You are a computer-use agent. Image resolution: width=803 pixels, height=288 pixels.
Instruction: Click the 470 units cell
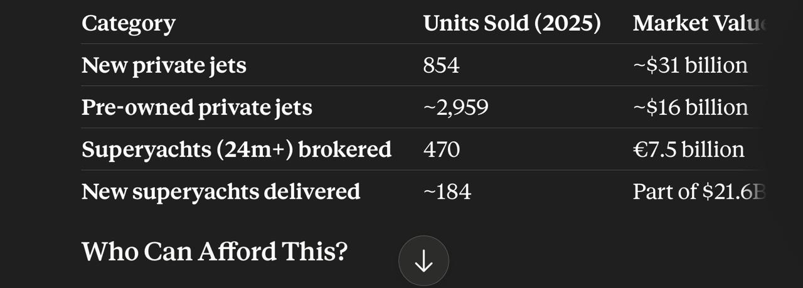441,149
